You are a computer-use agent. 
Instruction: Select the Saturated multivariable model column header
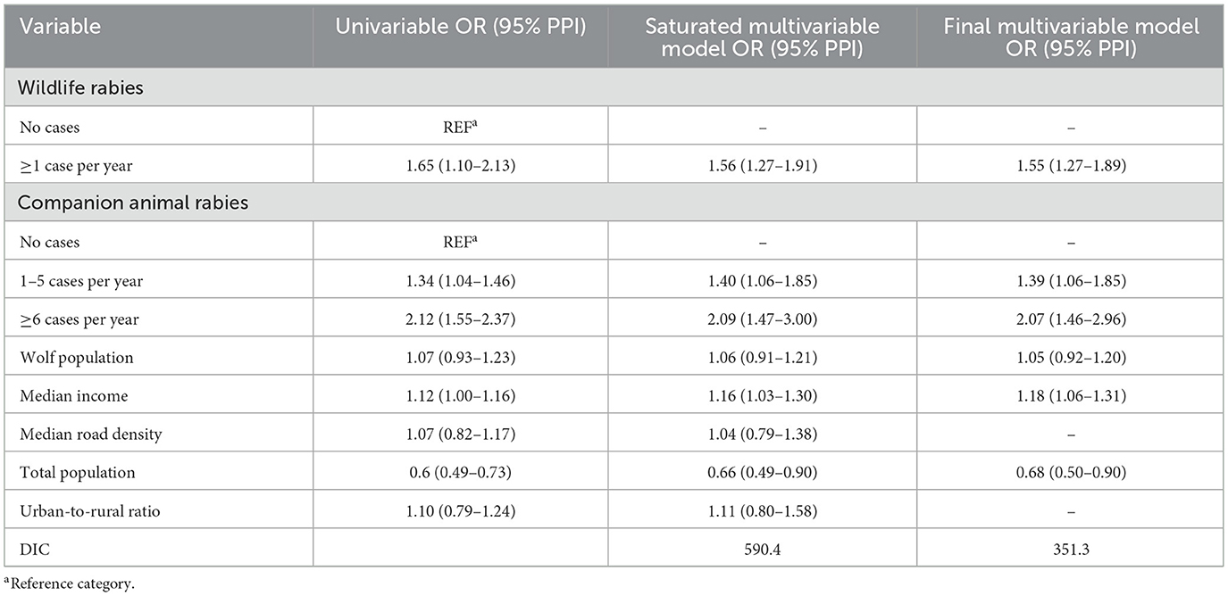click(763, 37)
